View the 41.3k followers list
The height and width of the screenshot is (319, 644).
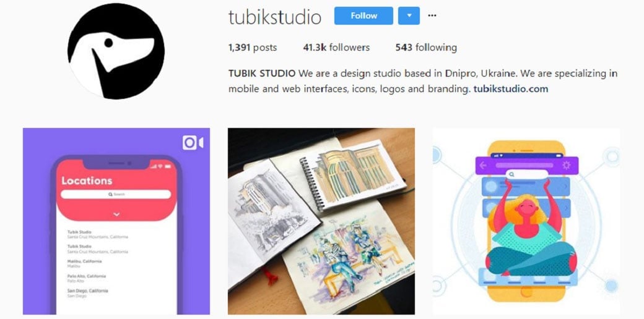click(336, 48)
